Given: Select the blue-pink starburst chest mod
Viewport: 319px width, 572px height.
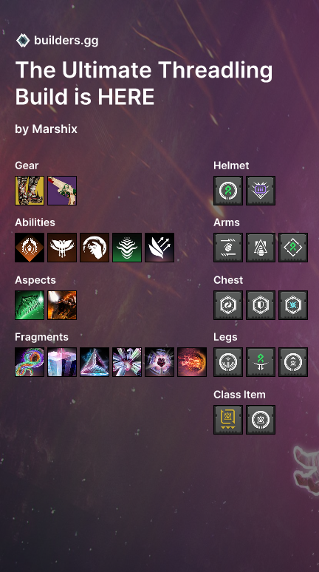Looking at the screenshot, I should tap(293, 305).
